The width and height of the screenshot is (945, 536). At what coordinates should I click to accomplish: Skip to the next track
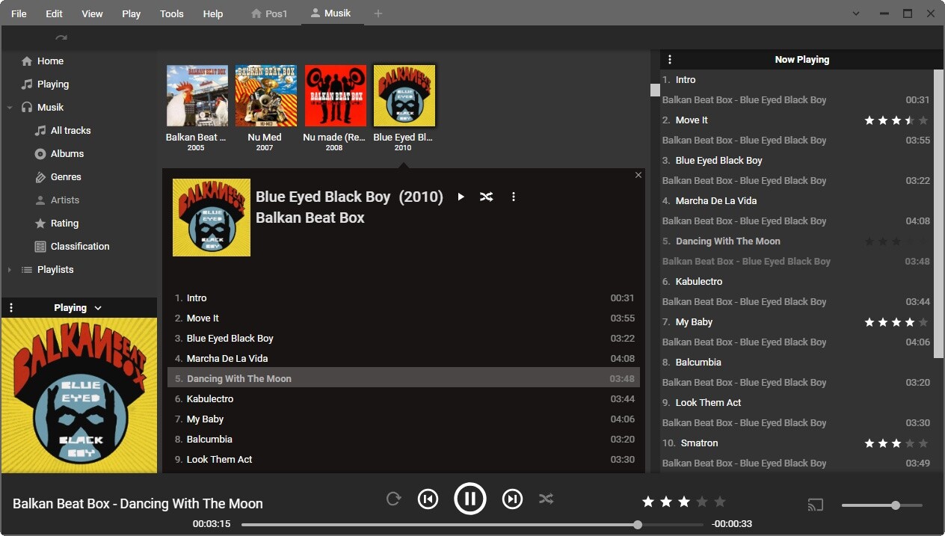point(512,498)
